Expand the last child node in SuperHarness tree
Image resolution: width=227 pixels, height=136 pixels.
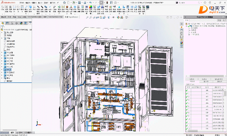189,34
